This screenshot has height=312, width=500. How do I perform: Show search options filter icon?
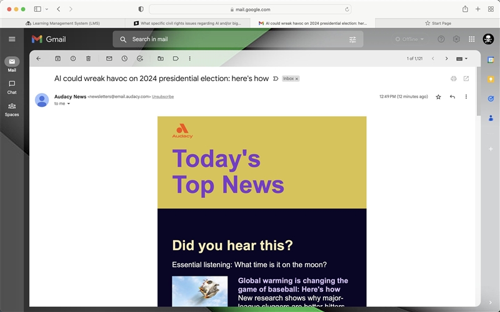point(352,39)
